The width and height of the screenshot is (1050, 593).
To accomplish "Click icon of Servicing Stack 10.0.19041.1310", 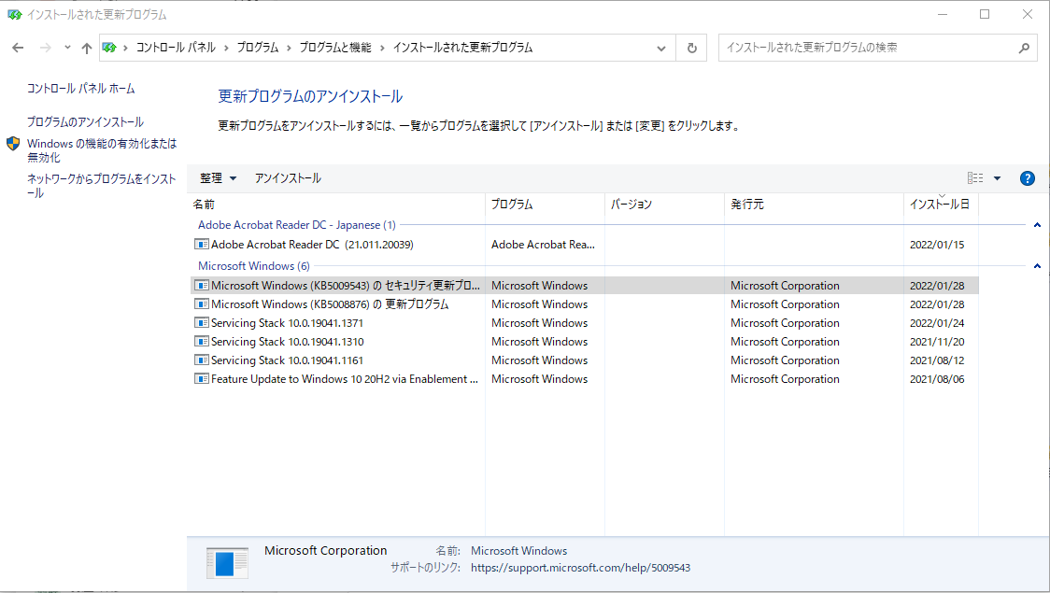I will point(202,342).
